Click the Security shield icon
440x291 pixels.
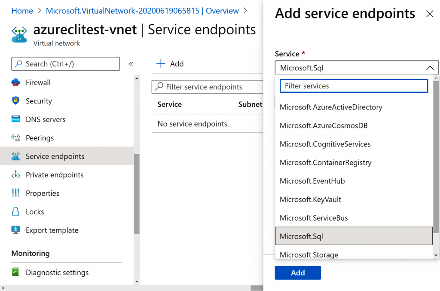[x=16, y=101]
